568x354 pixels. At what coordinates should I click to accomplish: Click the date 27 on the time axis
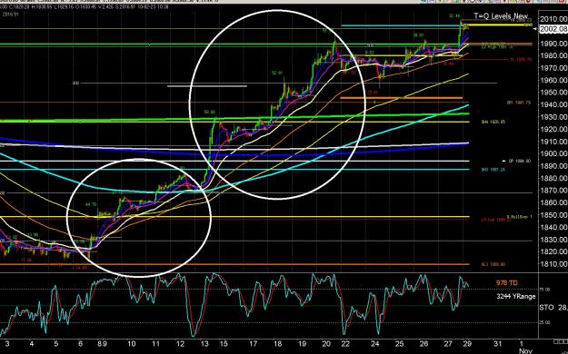click(448, 344)
